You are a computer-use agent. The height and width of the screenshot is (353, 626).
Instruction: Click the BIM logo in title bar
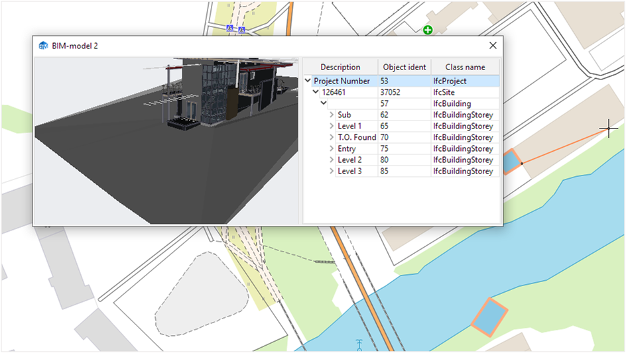pyautogui.click(x=44, y=46)
